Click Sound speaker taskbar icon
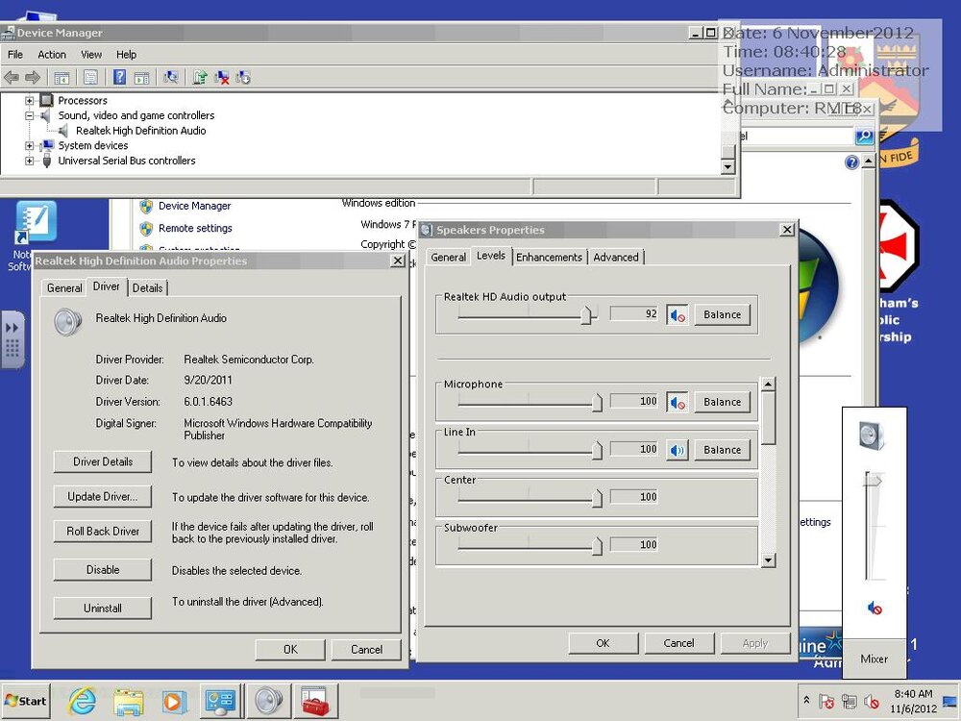 [x=268, y=701]
